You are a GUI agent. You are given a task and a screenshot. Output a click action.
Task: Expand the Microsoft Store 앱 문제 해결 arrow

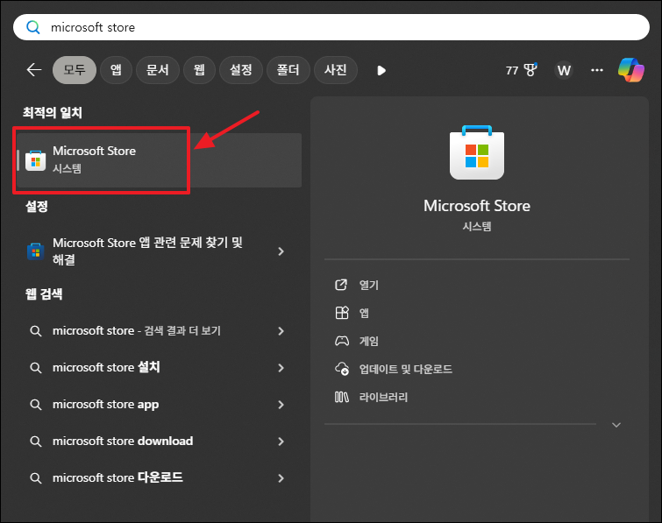pyautogui.click(x=281, y=251)
